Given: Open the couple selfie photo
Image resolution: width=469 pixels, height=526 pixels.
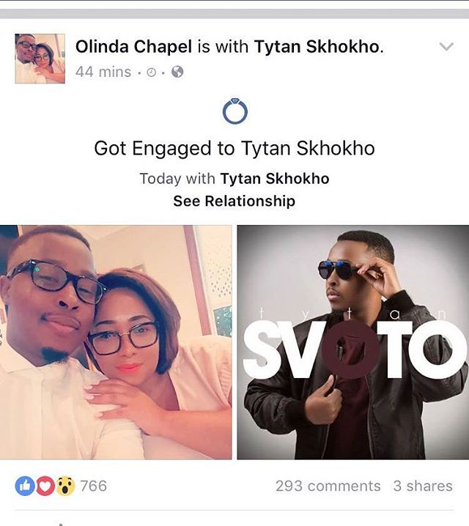Looking at the screenshot, I should point(116,342).
